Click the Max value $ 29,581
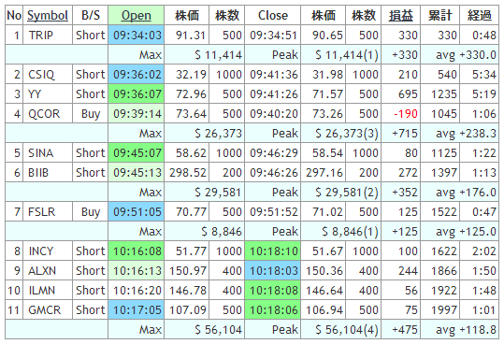 pos(218,192)
